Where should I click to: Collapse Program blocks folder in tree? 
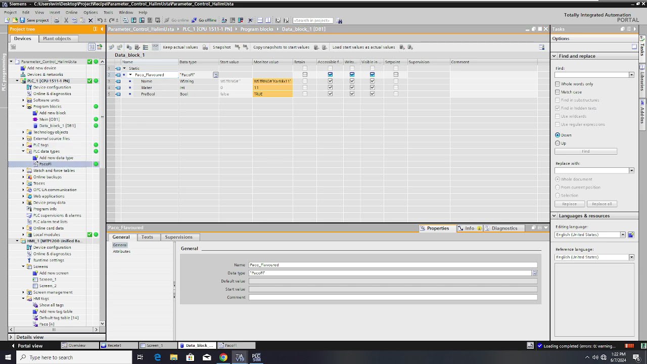point(23,107)
